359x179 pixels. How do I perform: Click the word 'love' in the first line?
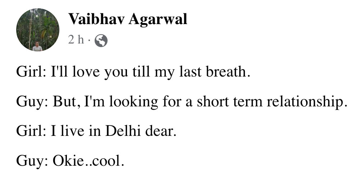(86, 72)
